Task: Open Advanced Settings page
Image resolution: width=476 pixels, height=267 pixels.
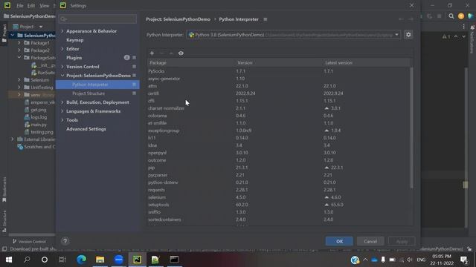Action: [x=86, y=129]
